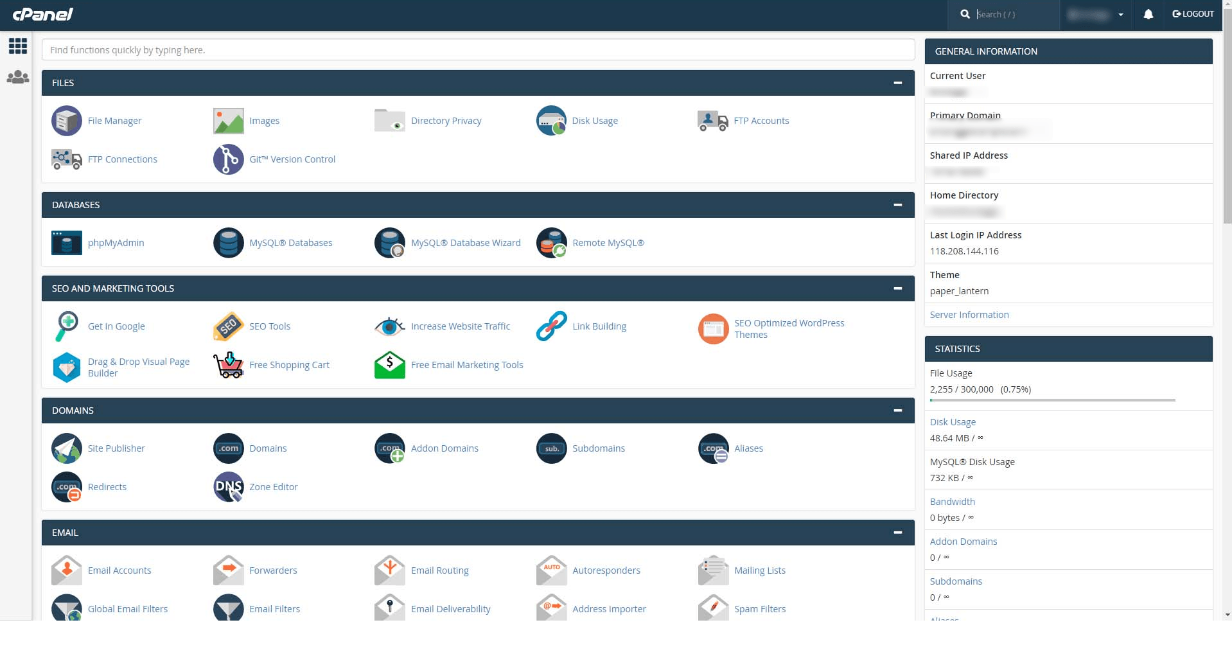This screenshot has width=1232, height=645.
Task: Click the Increase Website Traffic eye icon
Action: (x=390, y=326)
